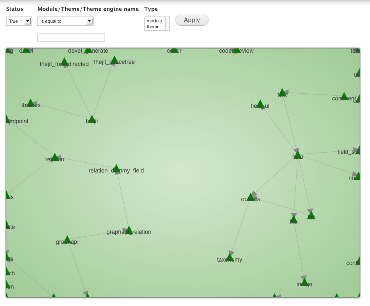Click the taxonomy node triangle
The height and width of the screenshot is (306, 370).
[x=230, y=257]
